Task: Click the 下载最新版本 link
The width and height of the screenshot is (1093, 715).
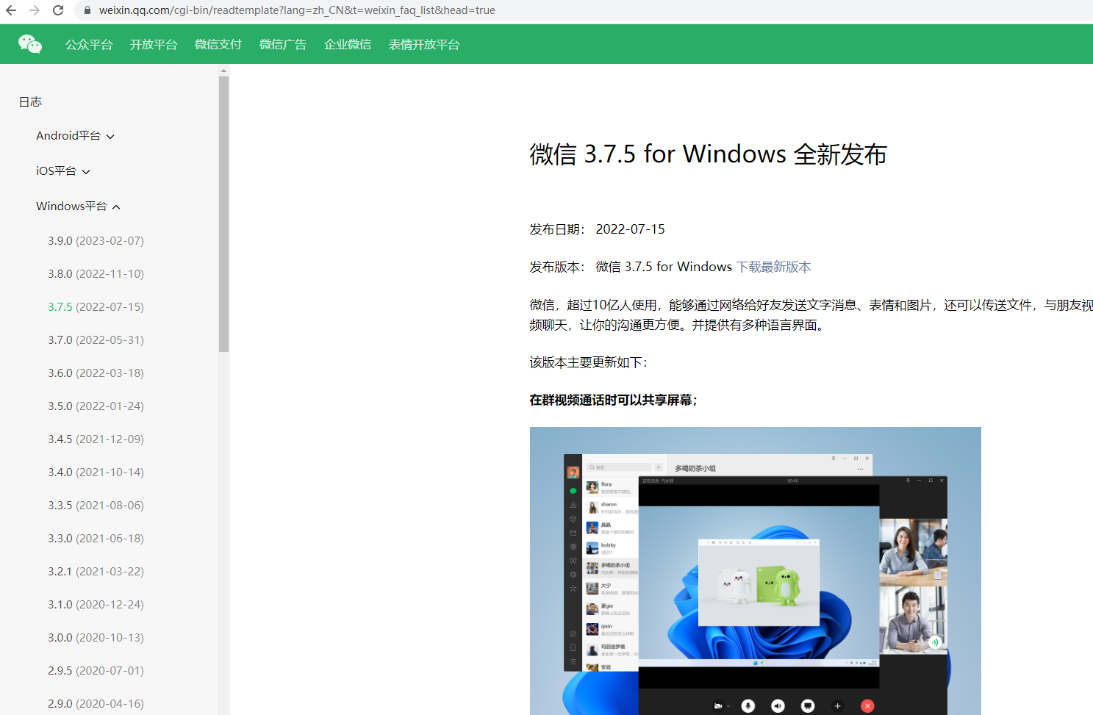Action: tap(774, 267)
